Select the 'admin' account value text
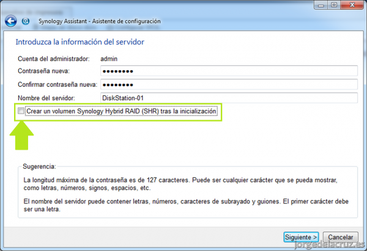The width and height of the screenshot is (367, 251). tap(109, 59)
